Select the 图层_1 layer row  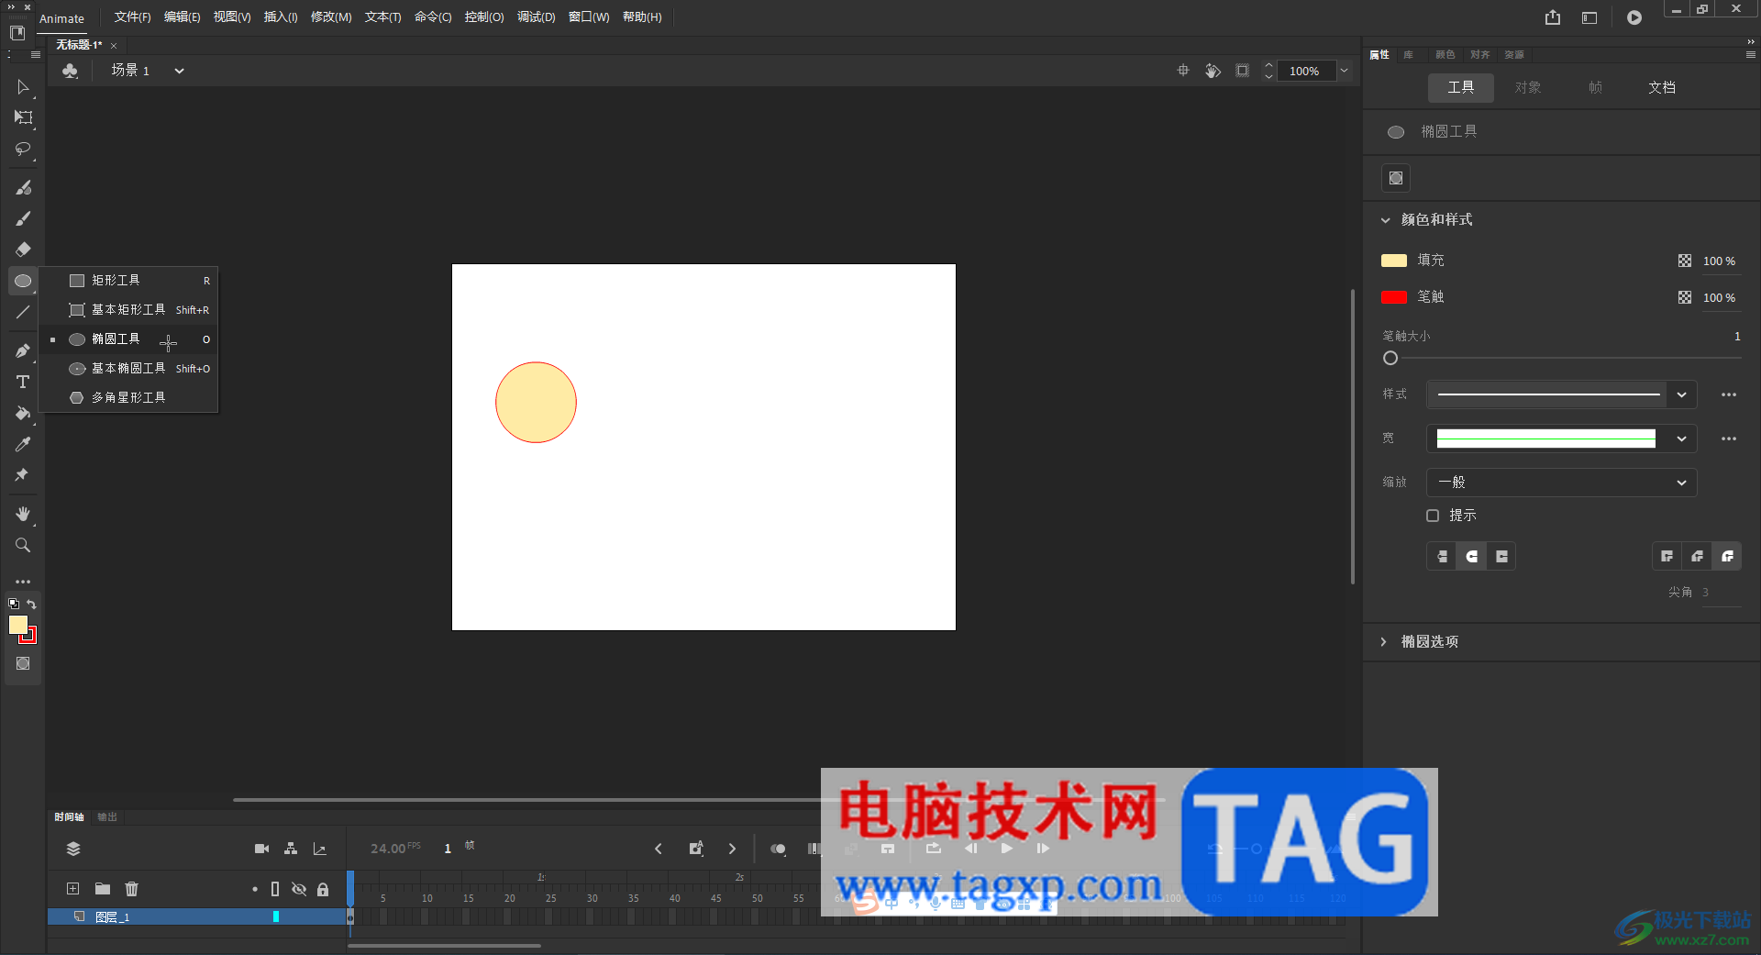[x=196, y=916]
